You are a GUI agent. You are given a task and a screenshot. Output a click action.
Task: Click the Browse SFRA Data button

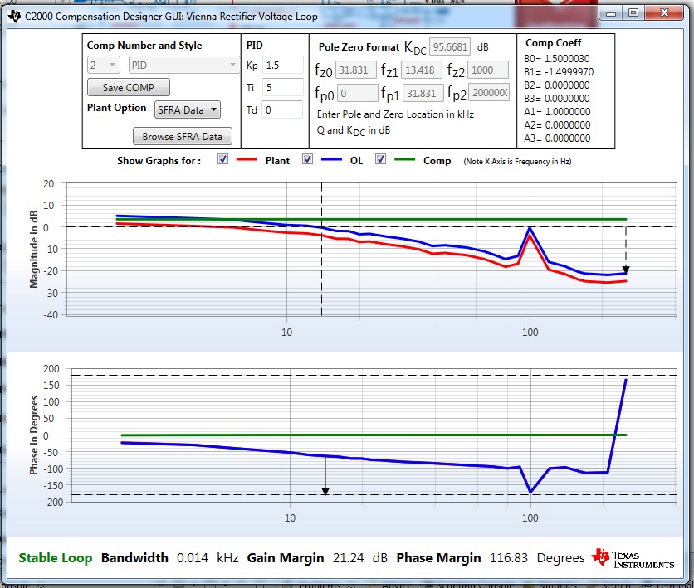(183, 137)
